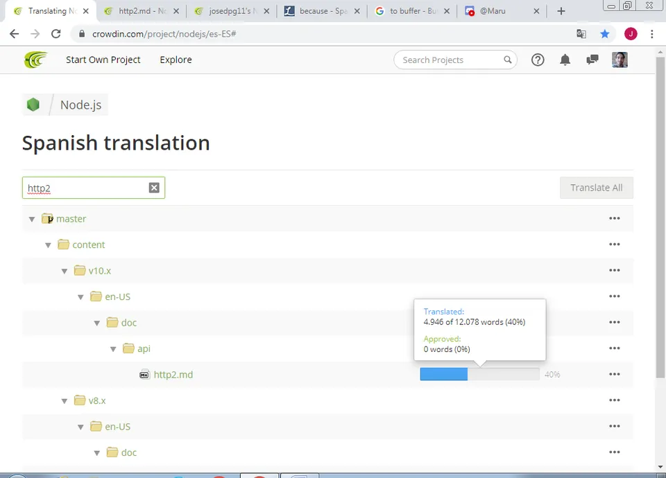
Task: Switch to the josedpg11's browser tab
Action: click(232, 11)
